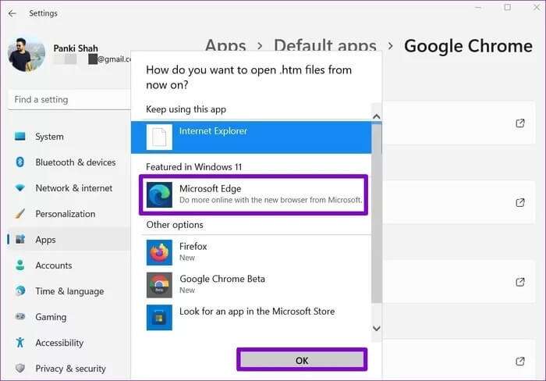Click the Microsoft Edge logo icon
The width and height of the screenshot is (546, 381).
coord(159,194)
